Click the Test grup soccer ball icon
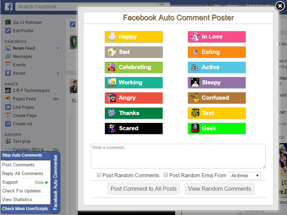 pyautogui.click(x=8, y=141)
